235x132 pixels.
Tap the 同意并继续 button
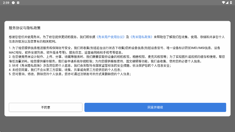(x=155, y=107)
